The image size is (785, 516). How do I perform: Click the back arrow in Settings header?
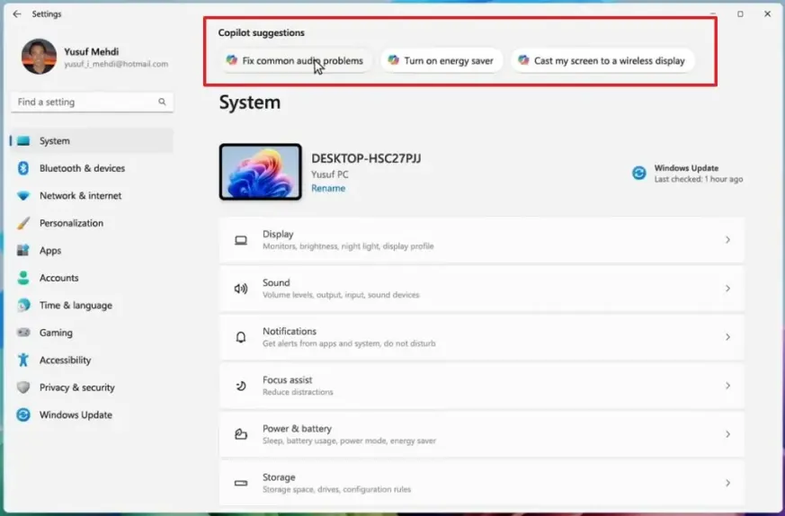coord(16,14)
